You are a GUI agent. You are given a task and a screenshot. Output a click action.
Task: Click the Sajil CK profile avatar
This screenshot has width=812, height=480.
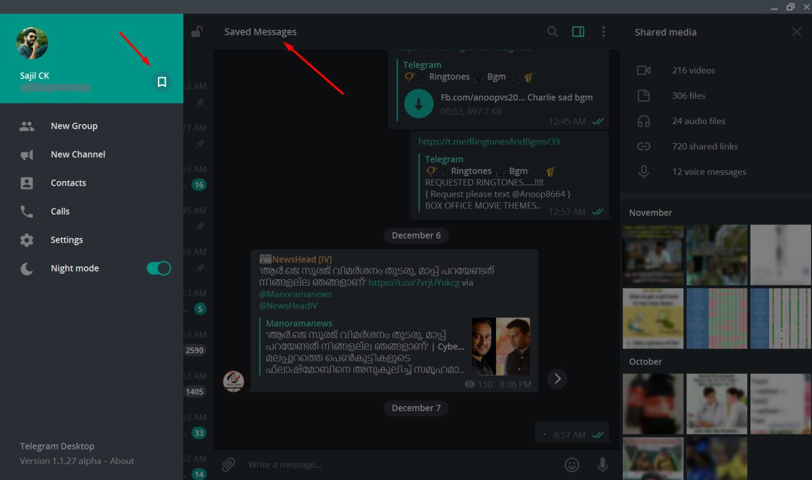pos(32,44)
